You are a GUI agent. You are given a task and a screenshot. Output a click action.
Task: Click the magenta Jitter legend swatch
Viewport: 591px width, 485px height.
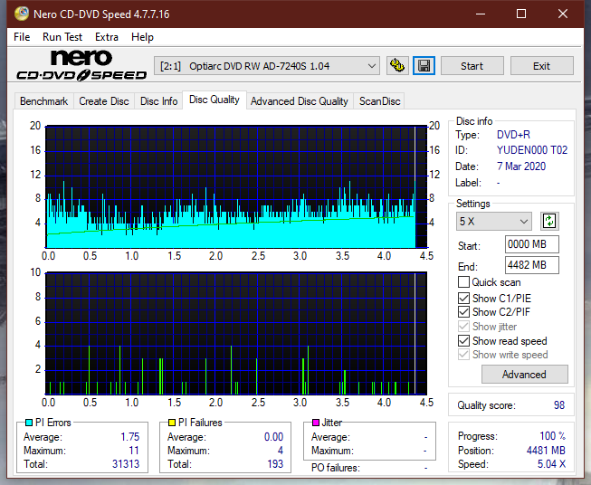[x=316, y=423]
